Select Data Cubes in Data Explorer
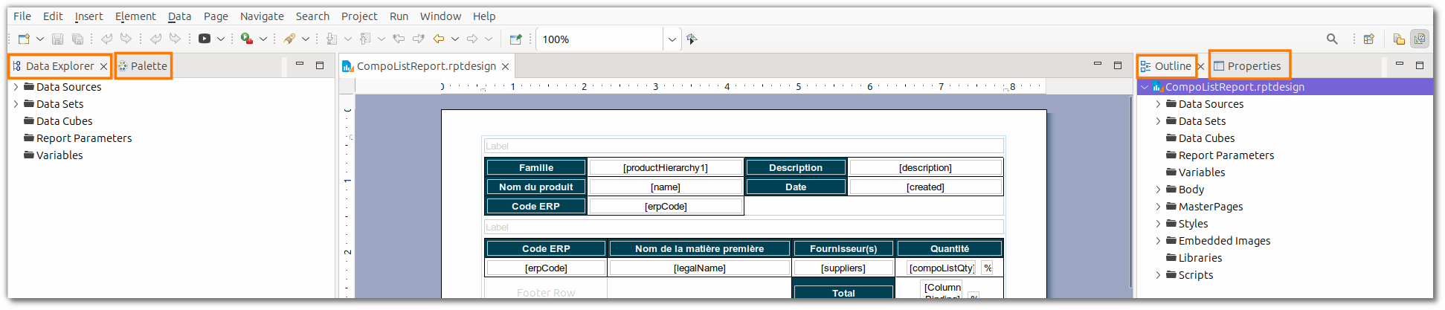The width and height of the screenshot is (1445, 310). 65,121
